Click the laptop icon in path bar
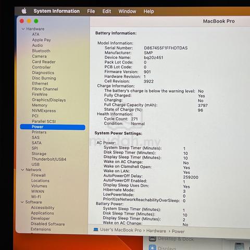The width and height of the screenshot is (250, 250). coord(96,230)
